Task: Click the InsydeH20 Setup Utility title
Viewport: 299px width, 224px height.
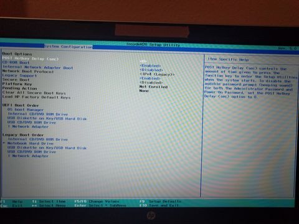Action: [x=153, y=44]
